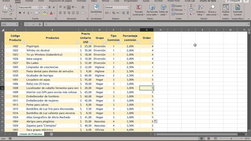This screenshot has width=251, height=141.
Task: Open the Orden column filter arrow
Action: click(152, 42)
